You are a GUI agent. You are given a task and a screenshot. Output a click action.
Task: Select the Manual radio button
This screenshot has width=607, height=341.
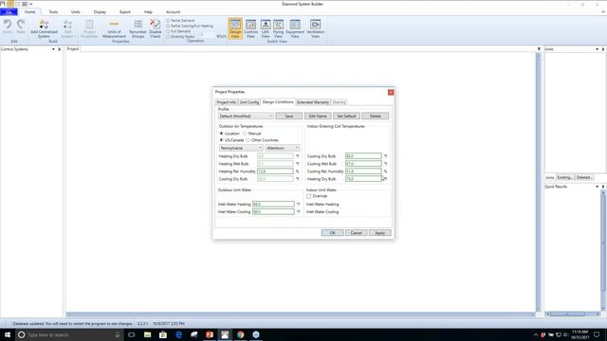pyautogui.click(x=245, y=134)
